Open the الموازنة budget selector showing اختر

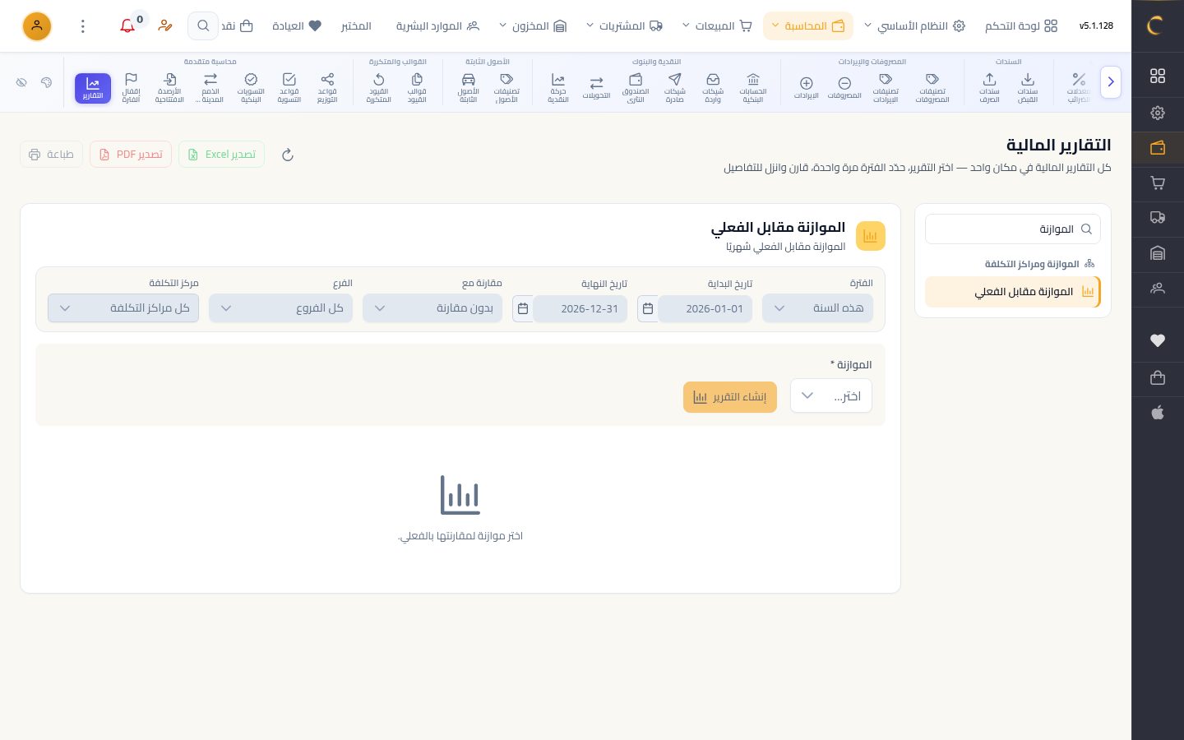click(x=831, y=396)
